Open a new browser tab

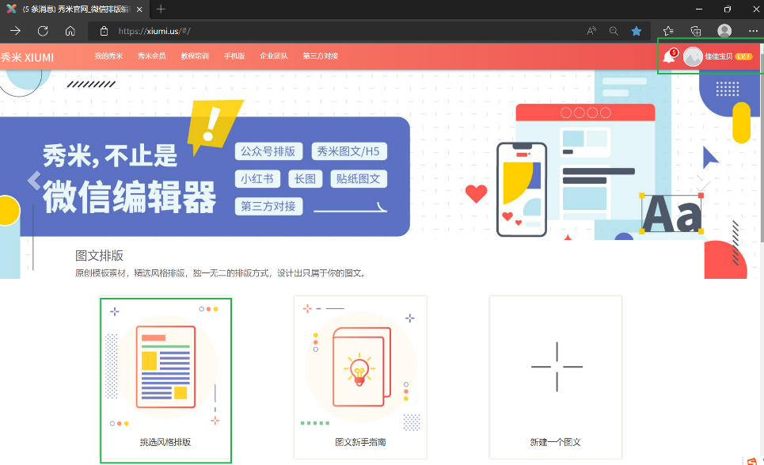pos(160,11)
